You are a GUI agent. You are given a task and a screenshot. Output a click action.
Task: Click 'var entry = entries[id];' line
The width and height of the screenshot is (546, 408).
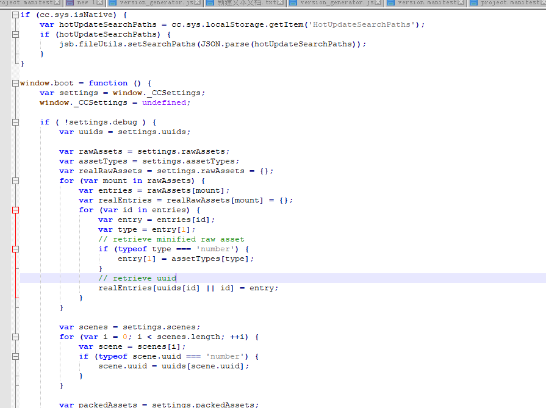point(156,220)
